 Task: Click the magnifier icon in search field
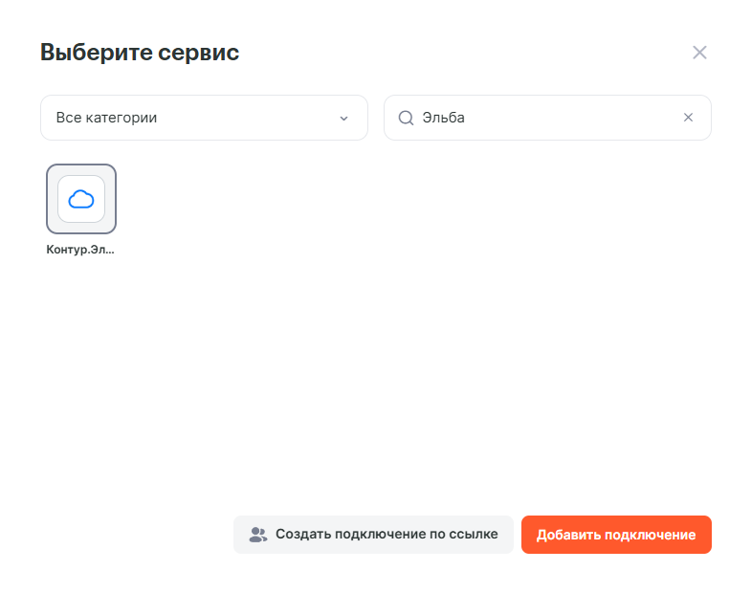click(x=406, y=118)
